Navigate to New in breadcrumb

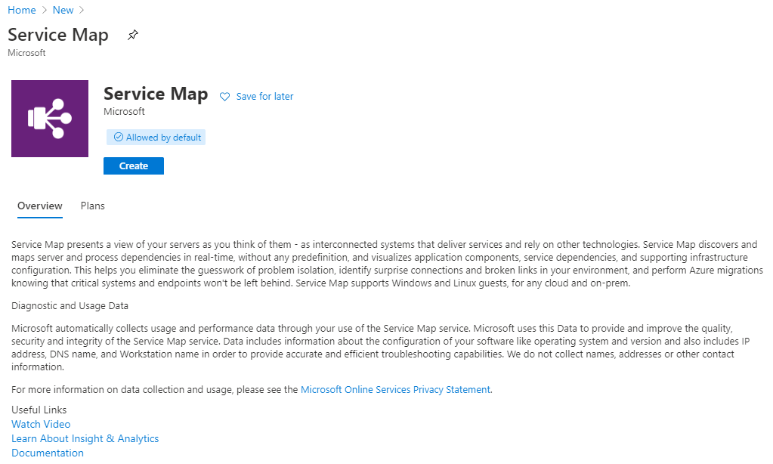tap(63, 10)
